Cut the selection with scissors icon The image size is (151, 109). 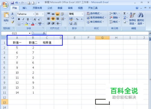pos(12,14)
